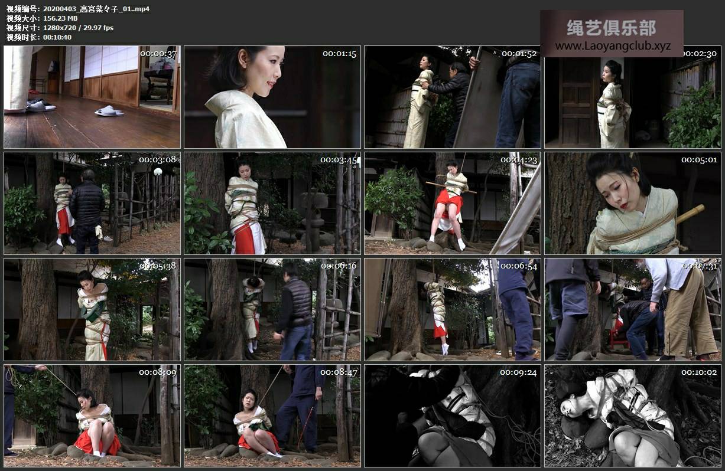Viewport: 725px width, 471px height.
Task: Select the duration value 00:10:40
Action: tap(57, 37)
